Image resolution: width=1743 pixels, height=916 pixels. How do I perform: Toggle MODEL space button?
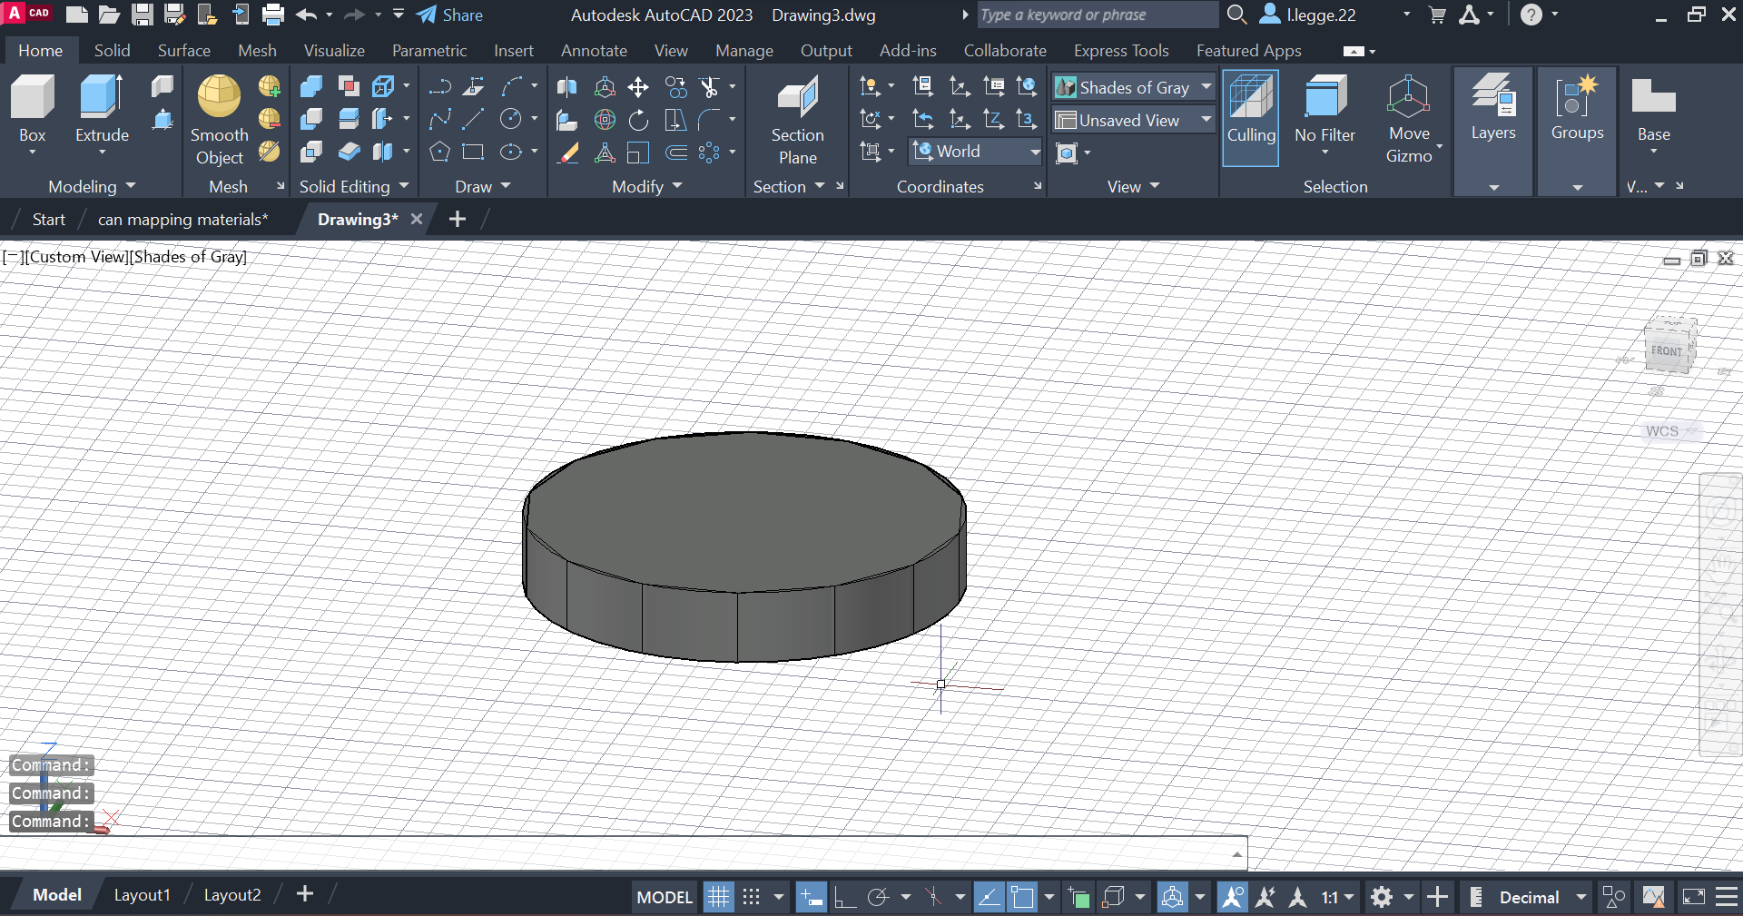[x=665, y=897]
